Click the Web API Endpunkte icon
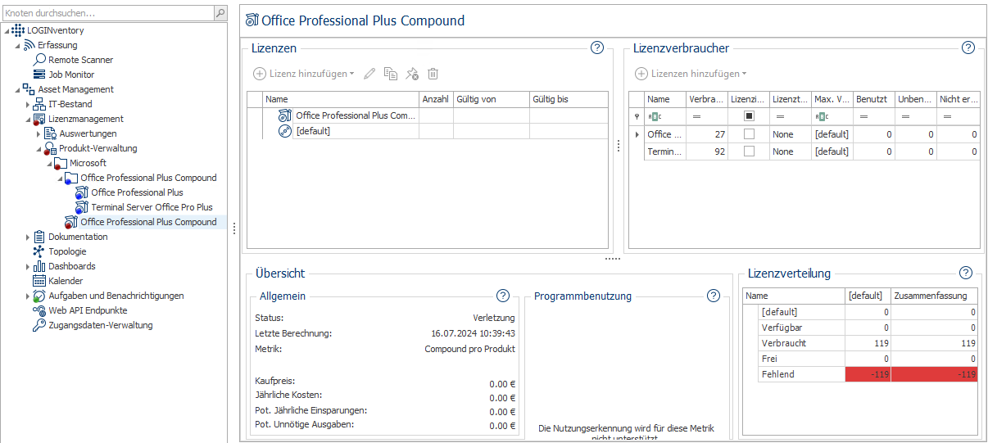The width and height of the screenshot is (988, 443). pyautogui.click(x=39, y=310)
